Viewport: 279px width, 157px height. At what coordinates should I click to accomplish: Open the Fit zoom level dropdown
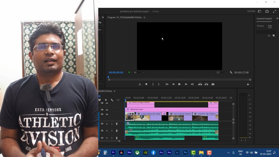[139, 73]
